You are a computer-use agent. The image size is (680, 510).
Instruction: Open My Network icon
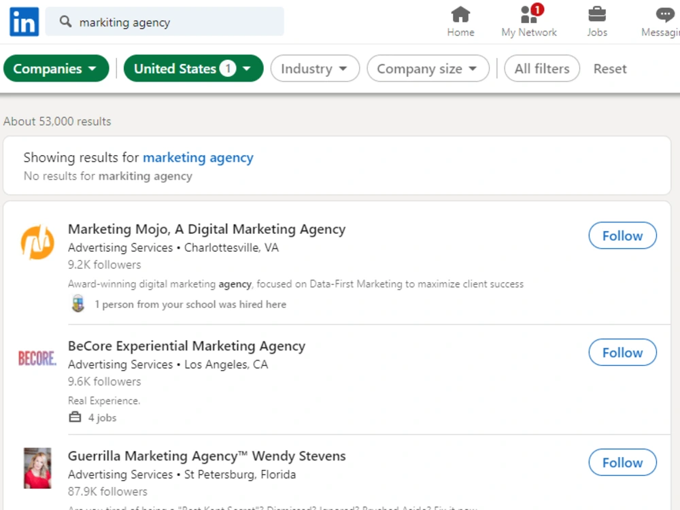click(528, 14)
